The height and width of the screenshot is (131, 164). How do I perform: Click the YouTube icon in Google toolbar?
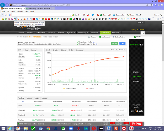click(88, 15)
